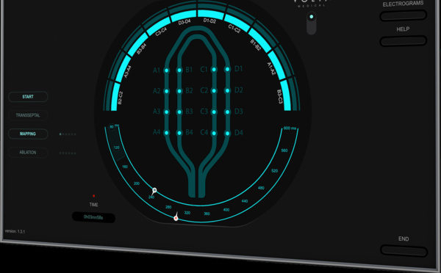441x273 pixels.
Task: Select the A4 electrode node
Action: pos(167,133)
